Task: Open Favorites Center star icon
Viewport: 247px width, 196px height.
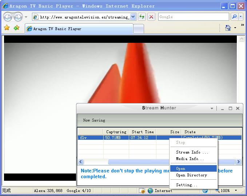Action: tap(7, 28)
